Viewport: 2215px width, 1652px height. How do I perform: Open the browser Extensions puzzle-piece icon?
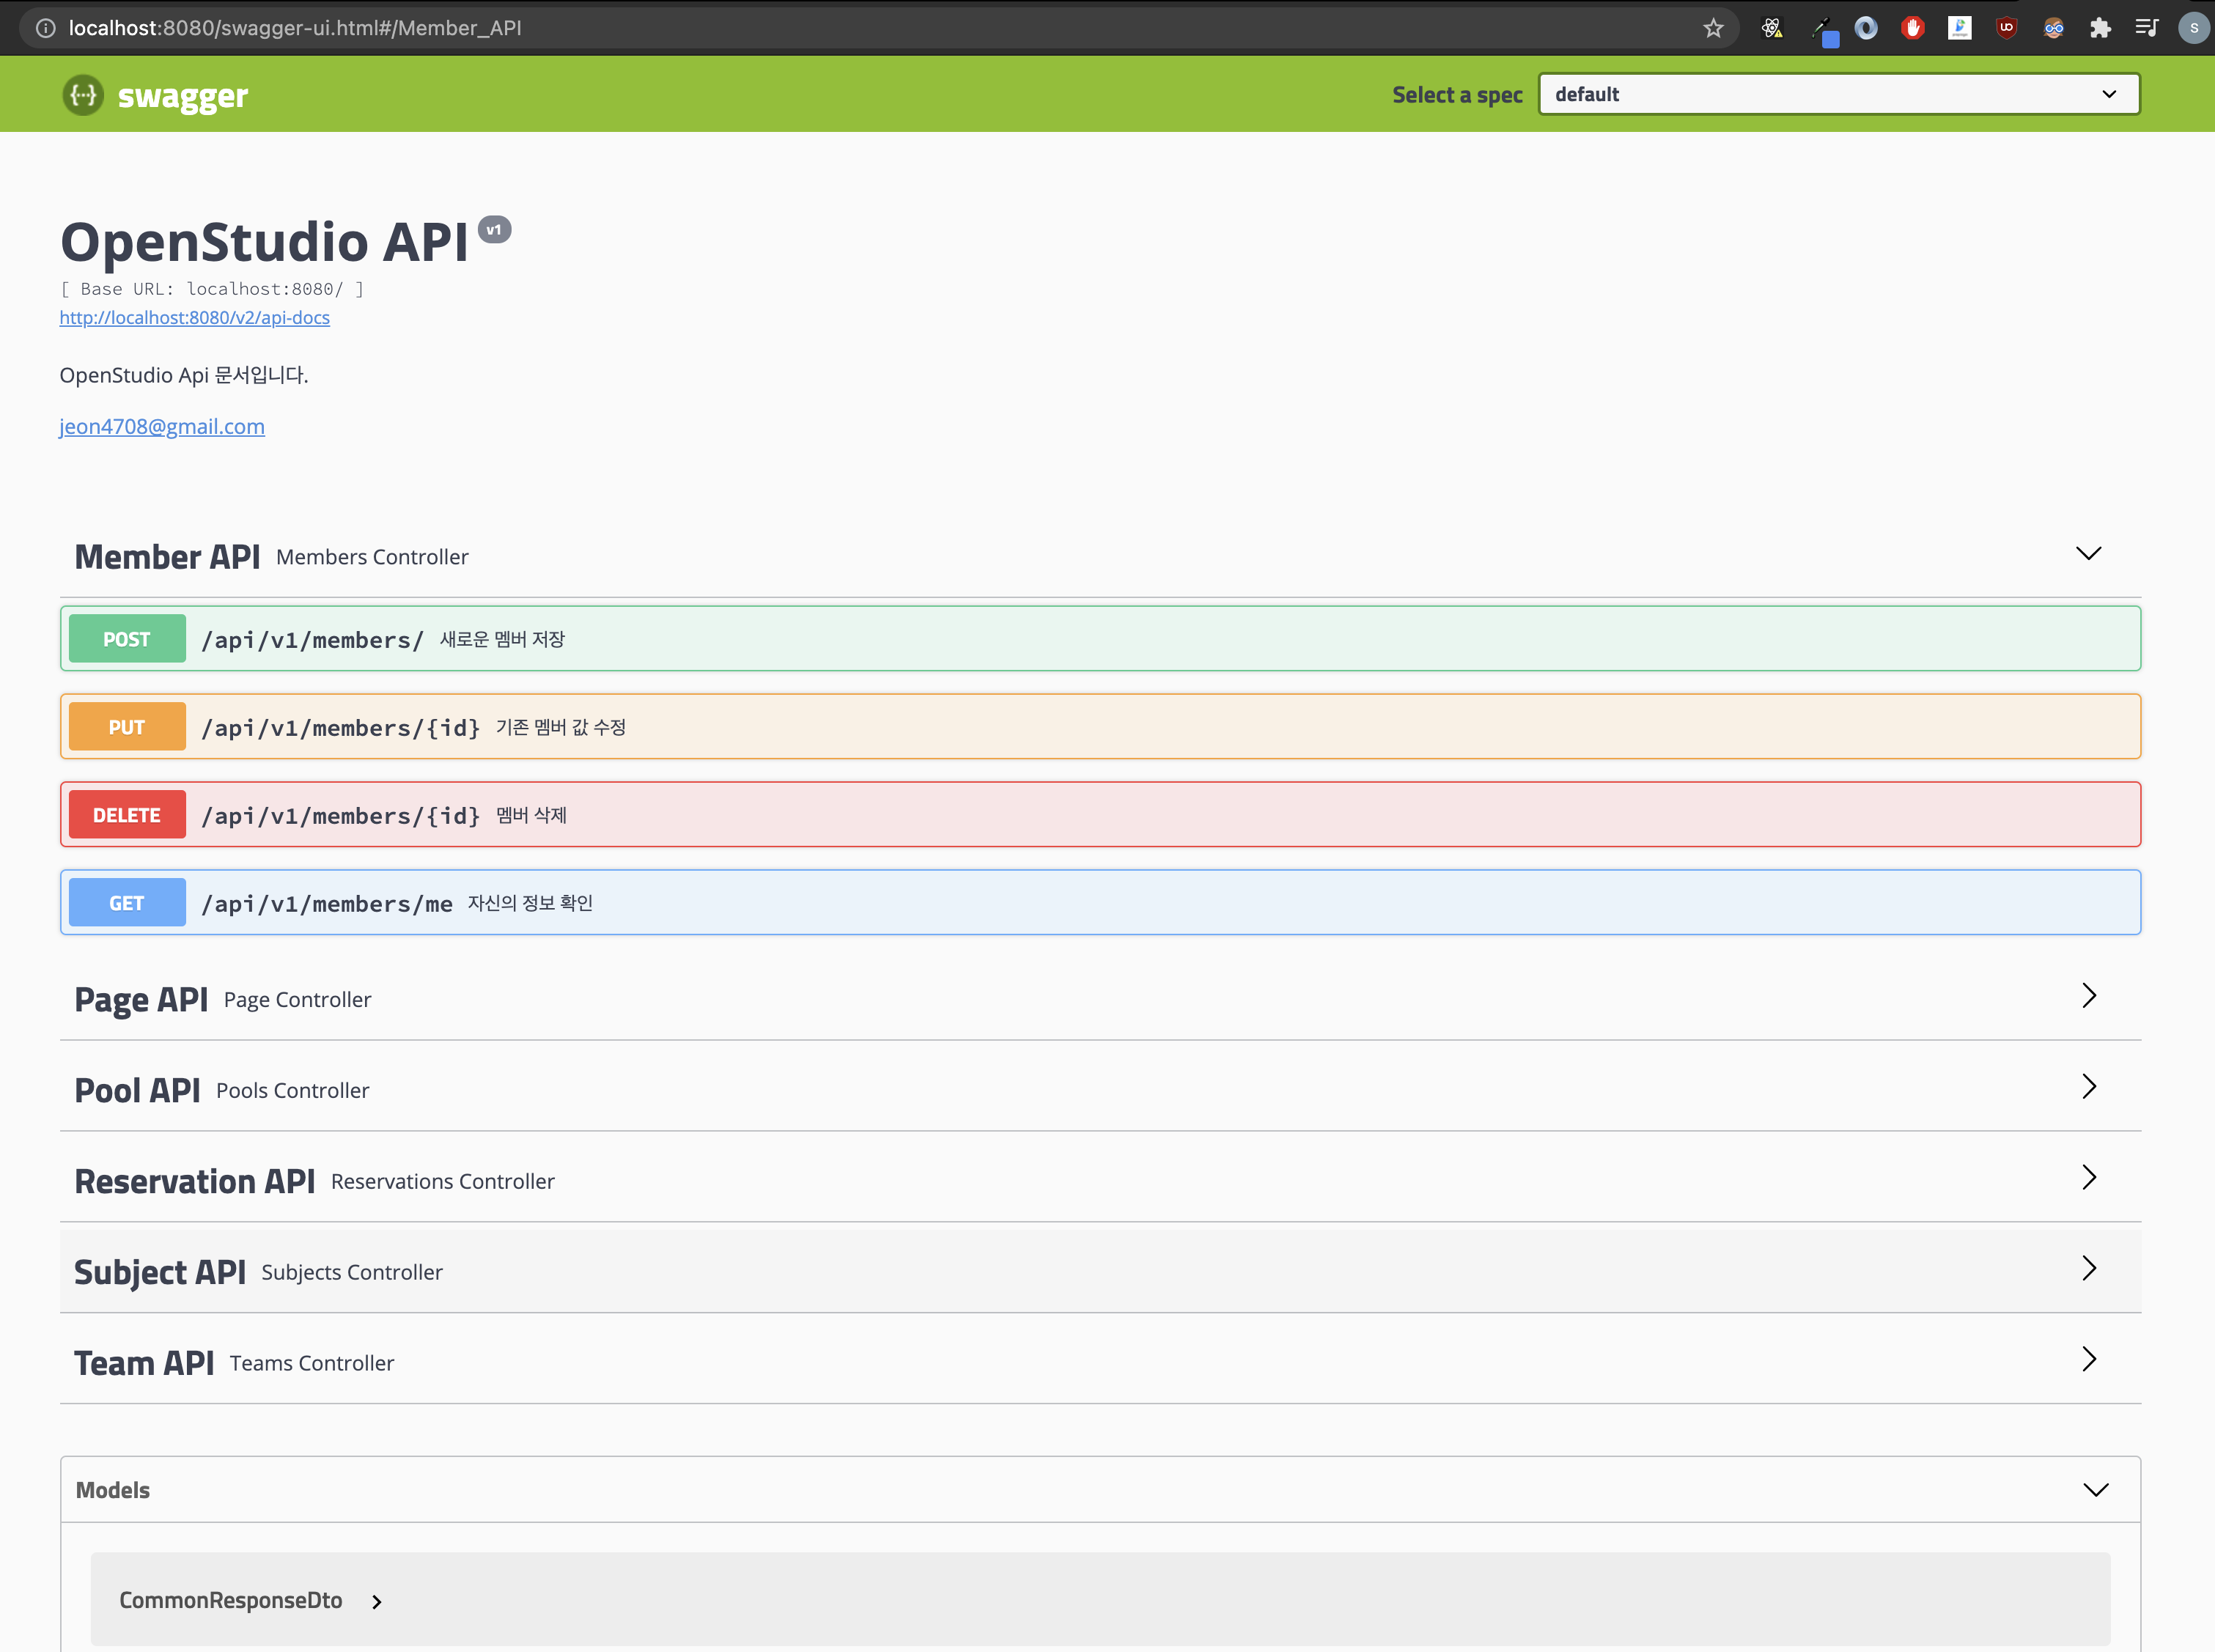(2100, 27)
